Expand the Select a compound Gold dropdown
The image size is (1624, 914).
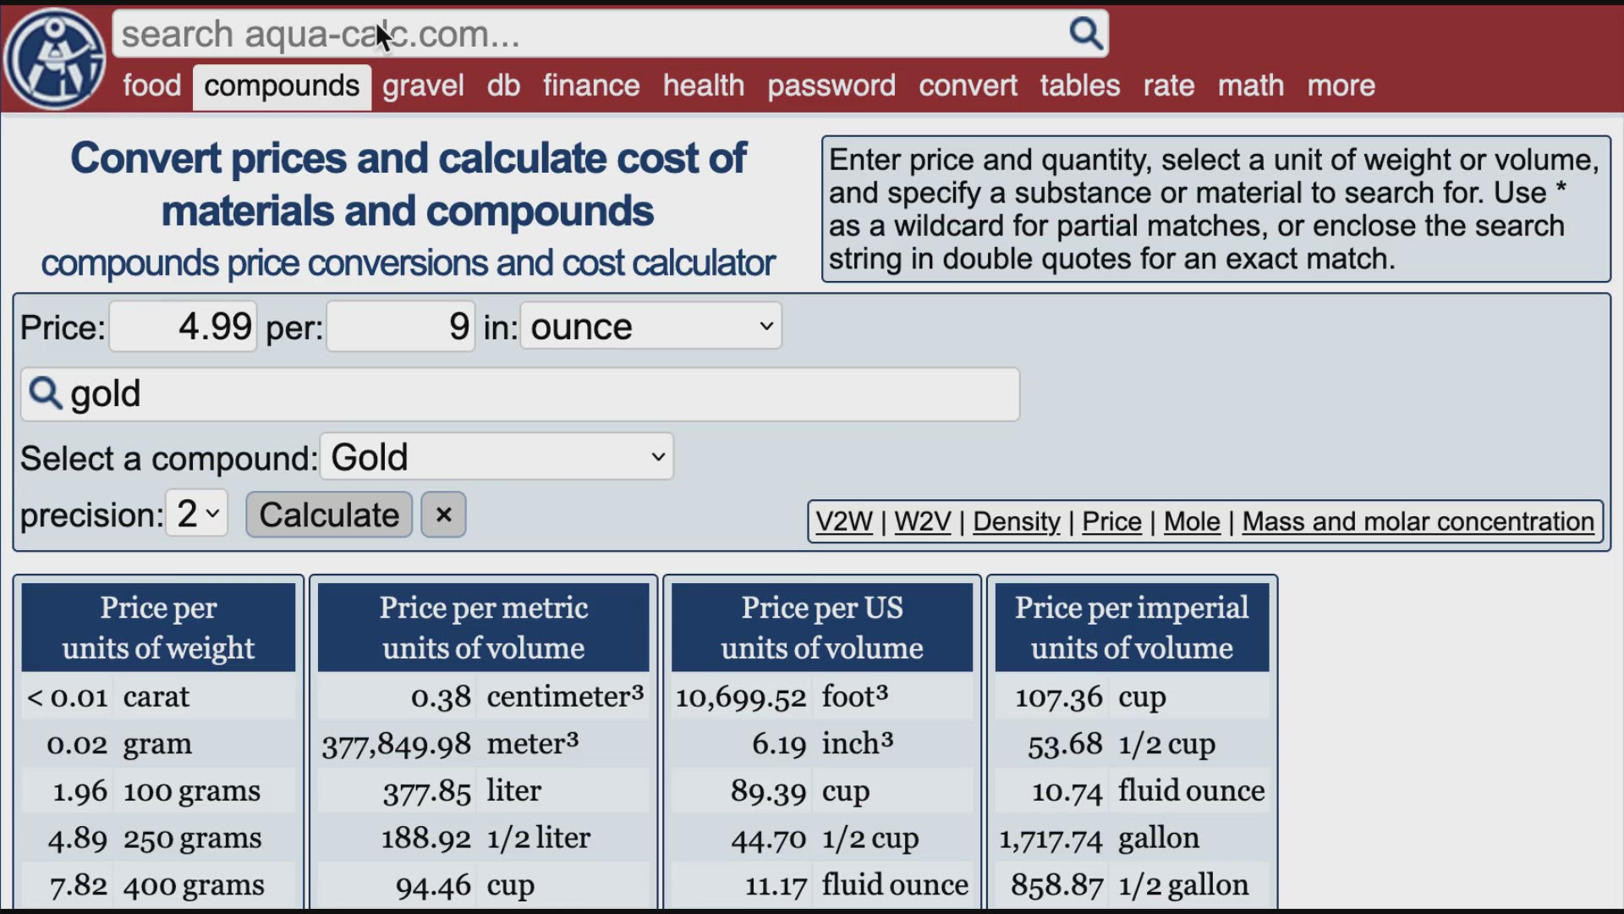click(x=497, y=457)
